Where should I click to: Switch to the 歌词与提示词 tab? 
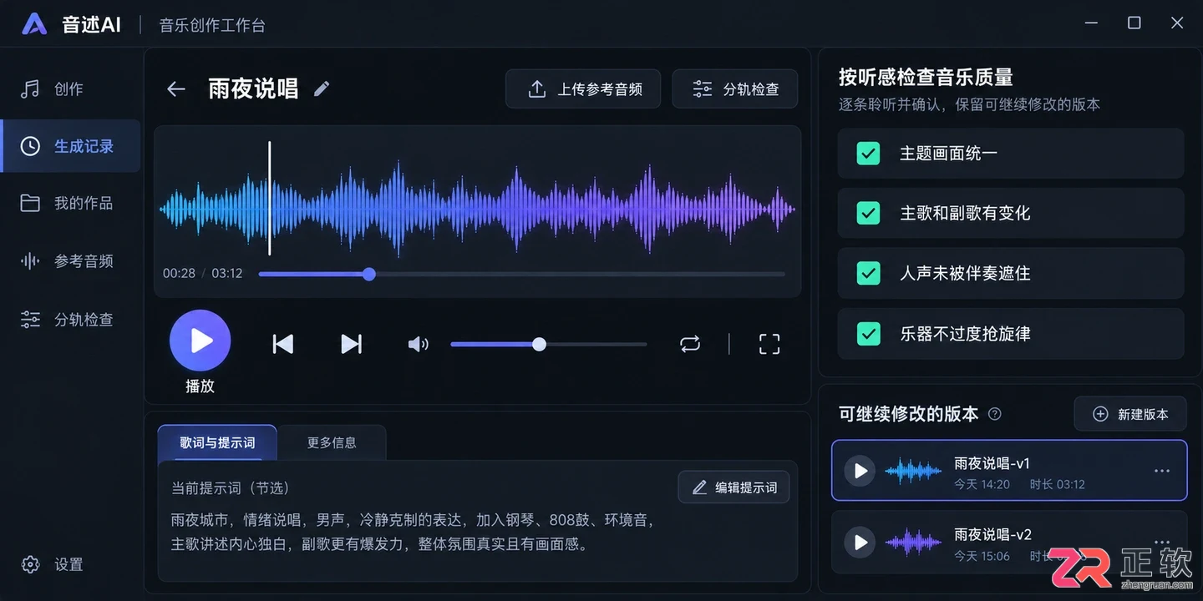click(217, 442)
